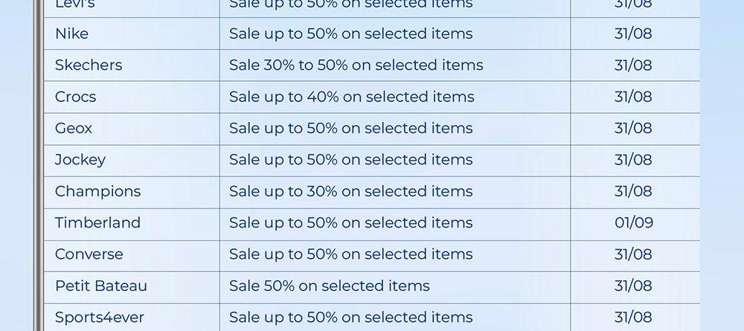This screenshot has height=331, width=744.
Task: Select the Champions brand name
Action: click(x=97, y=191)
